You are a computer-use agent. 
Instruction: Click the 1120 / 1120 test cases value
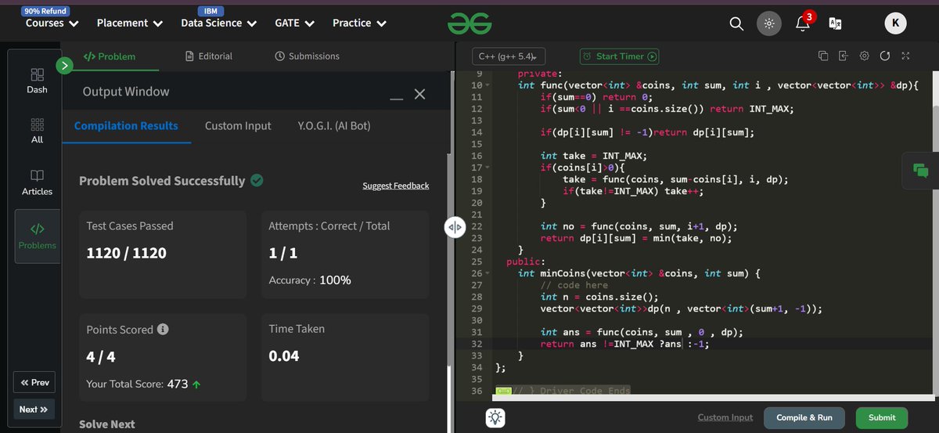coord(126,253)
